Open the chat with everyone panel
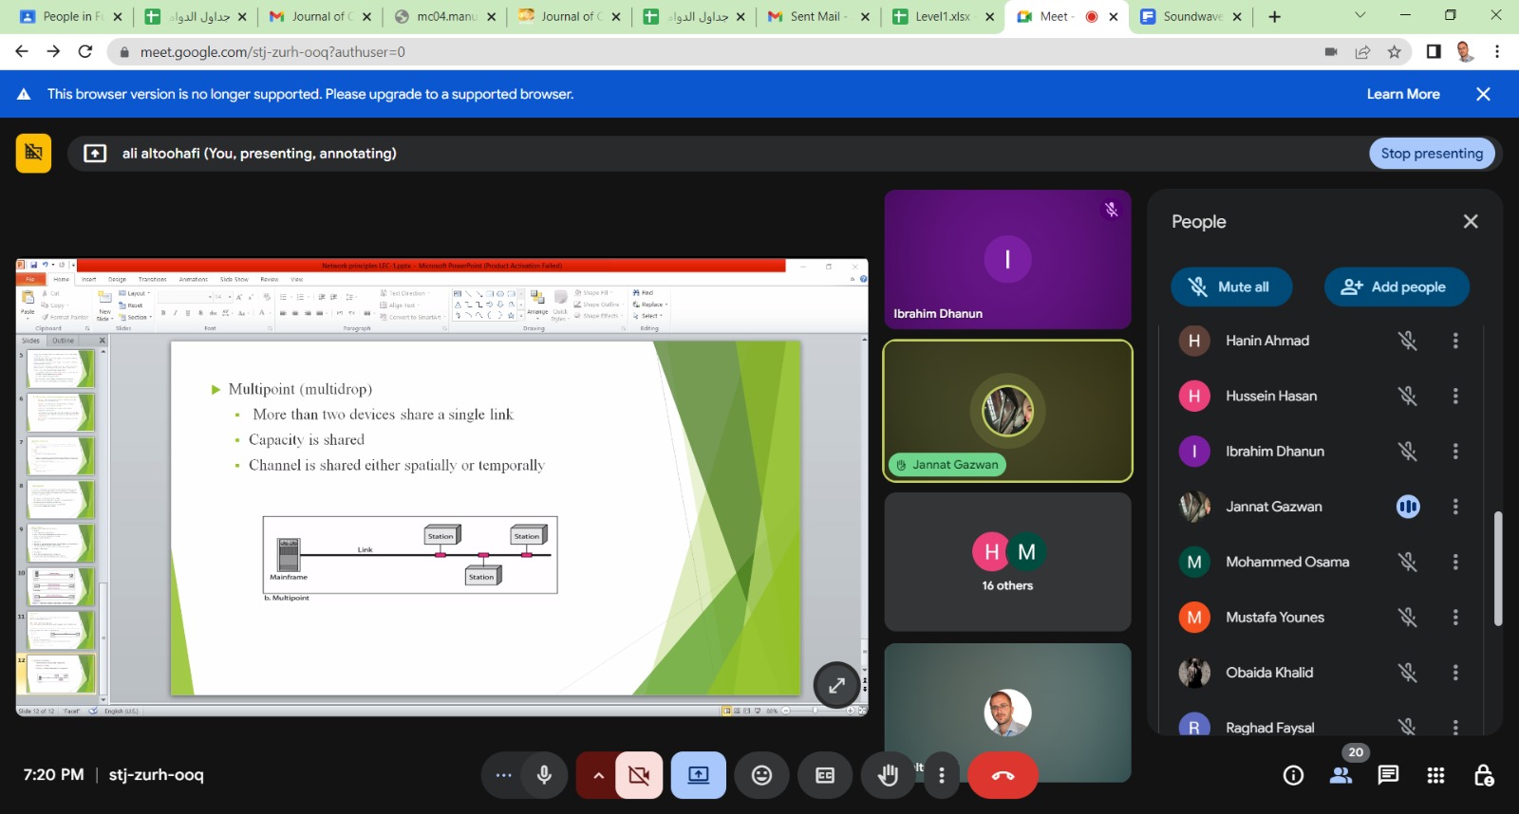Viewport: 1519px width, 814px height. [1388, 775]
